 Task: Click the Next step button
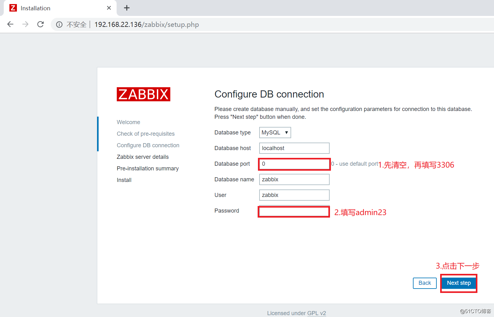(x=459, y=283)
